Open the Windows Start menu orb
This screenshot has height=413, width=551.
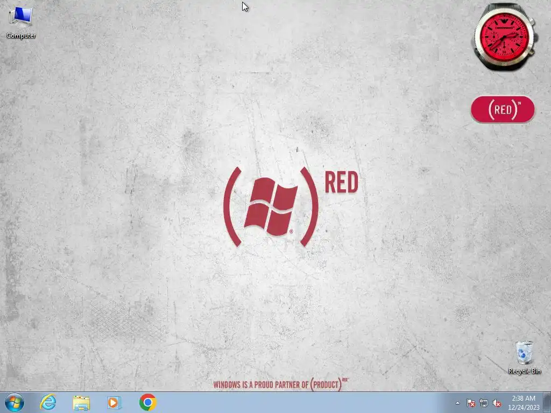click(15, 402)
